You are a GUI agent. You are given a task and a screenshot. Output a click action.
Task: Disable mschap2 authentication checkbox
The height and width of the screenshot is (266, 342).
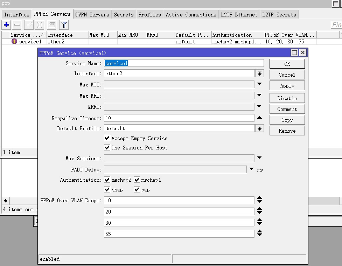point(107,180)
